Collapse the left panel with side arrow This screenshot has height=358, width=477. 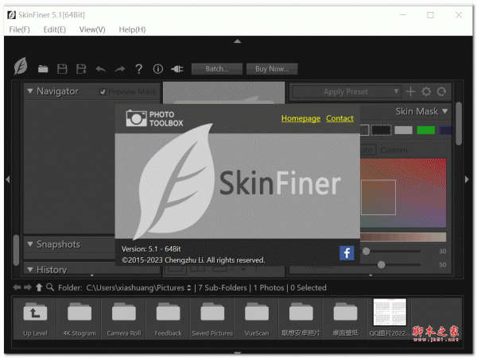[8, 179]
